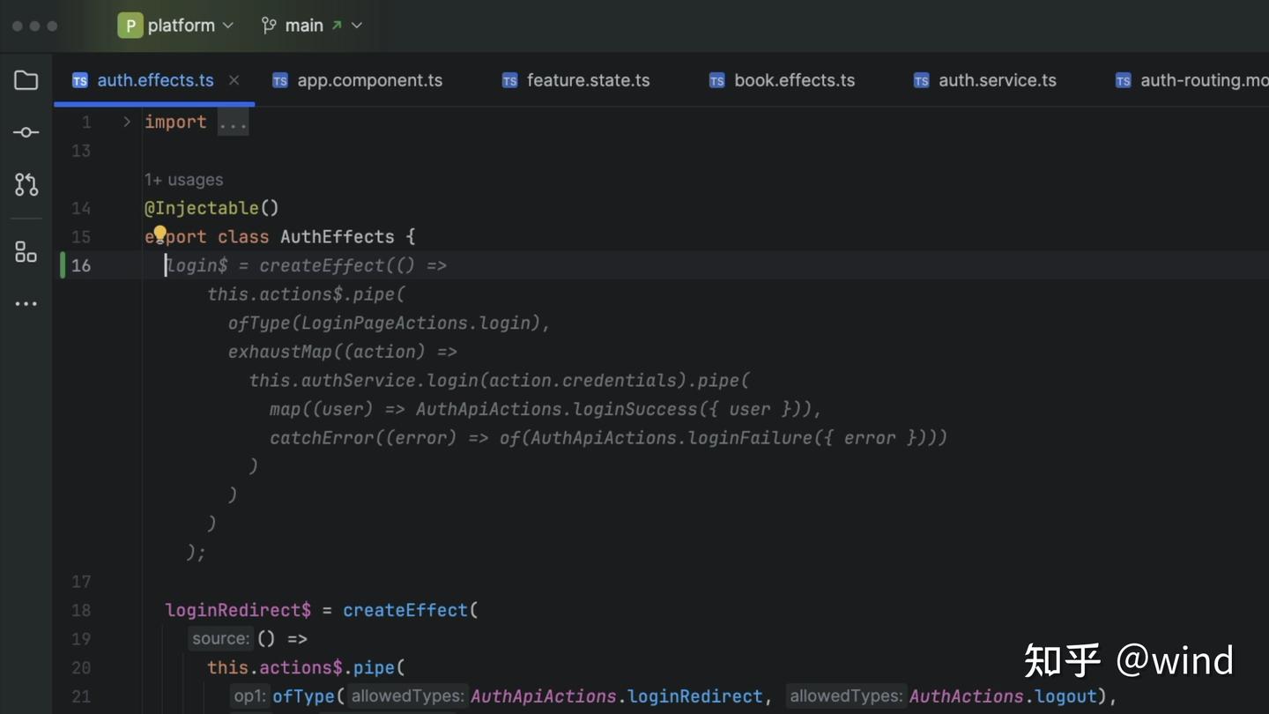Switch to the book.effects.ts tab
The image size is (1269, 714).
coord(794,80)
